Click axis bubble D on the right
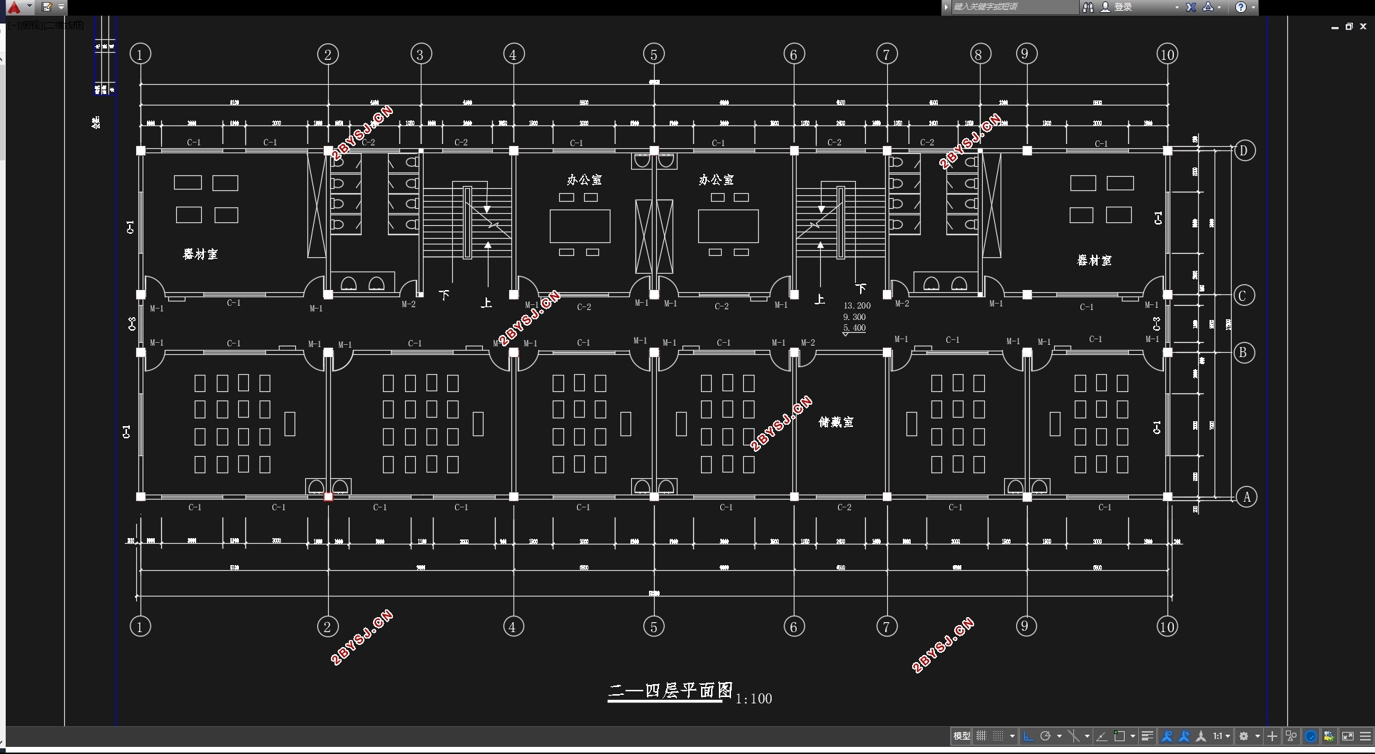 pyautogui.click(x=1244, y=150)
